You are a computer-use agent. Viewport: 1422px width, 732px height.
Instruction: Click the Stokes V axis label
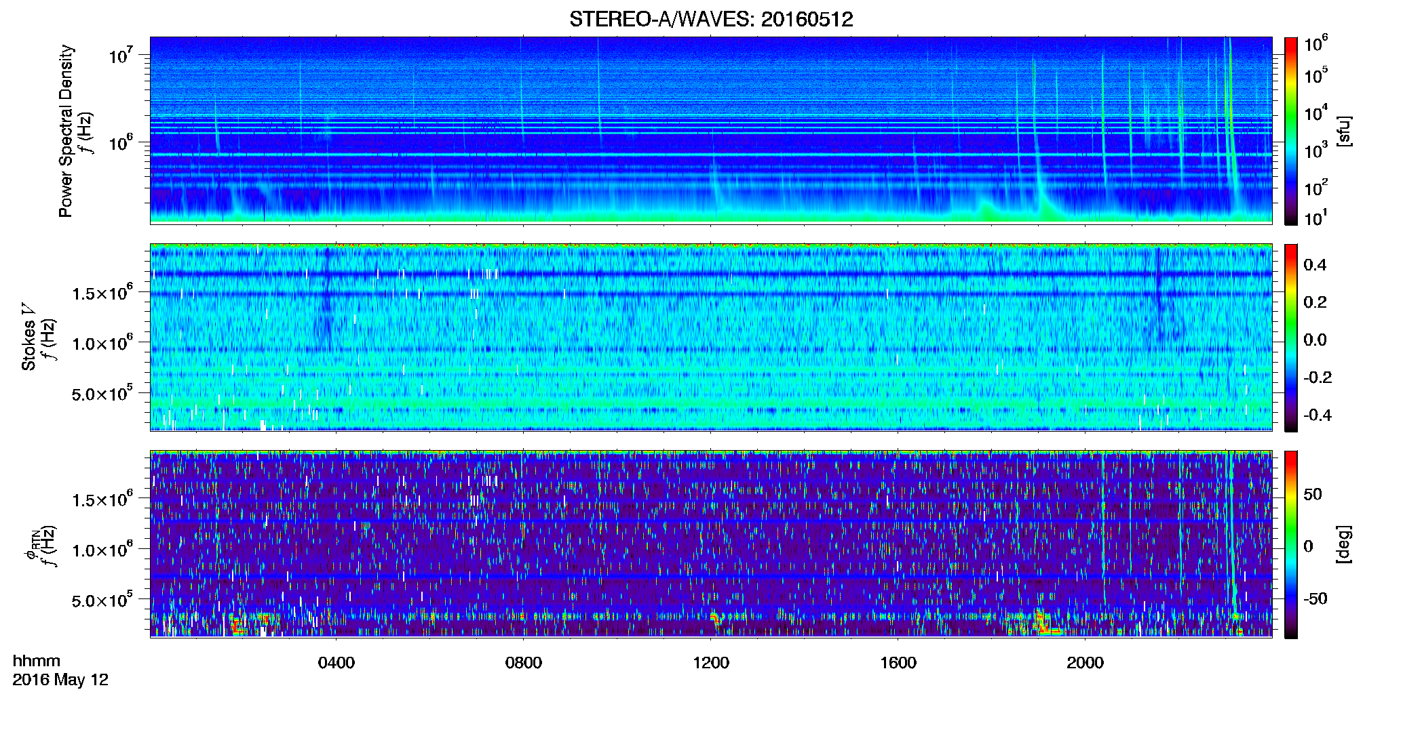[28, 337]
